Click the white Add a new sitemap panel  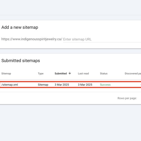tap(70, 34)
